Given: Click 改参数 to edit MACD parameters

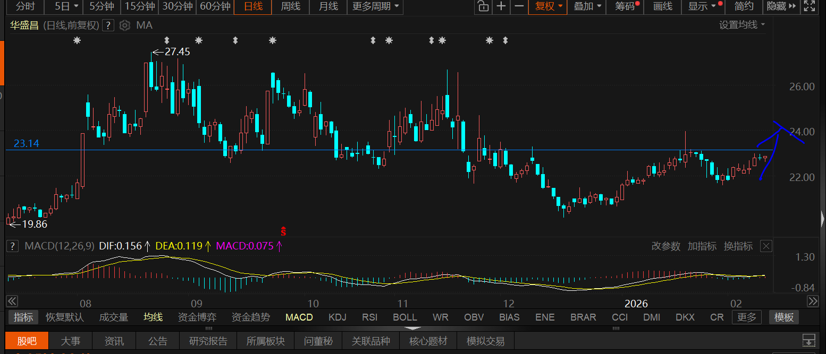Looking at the screenshot, I should click(x=665, y=246).
